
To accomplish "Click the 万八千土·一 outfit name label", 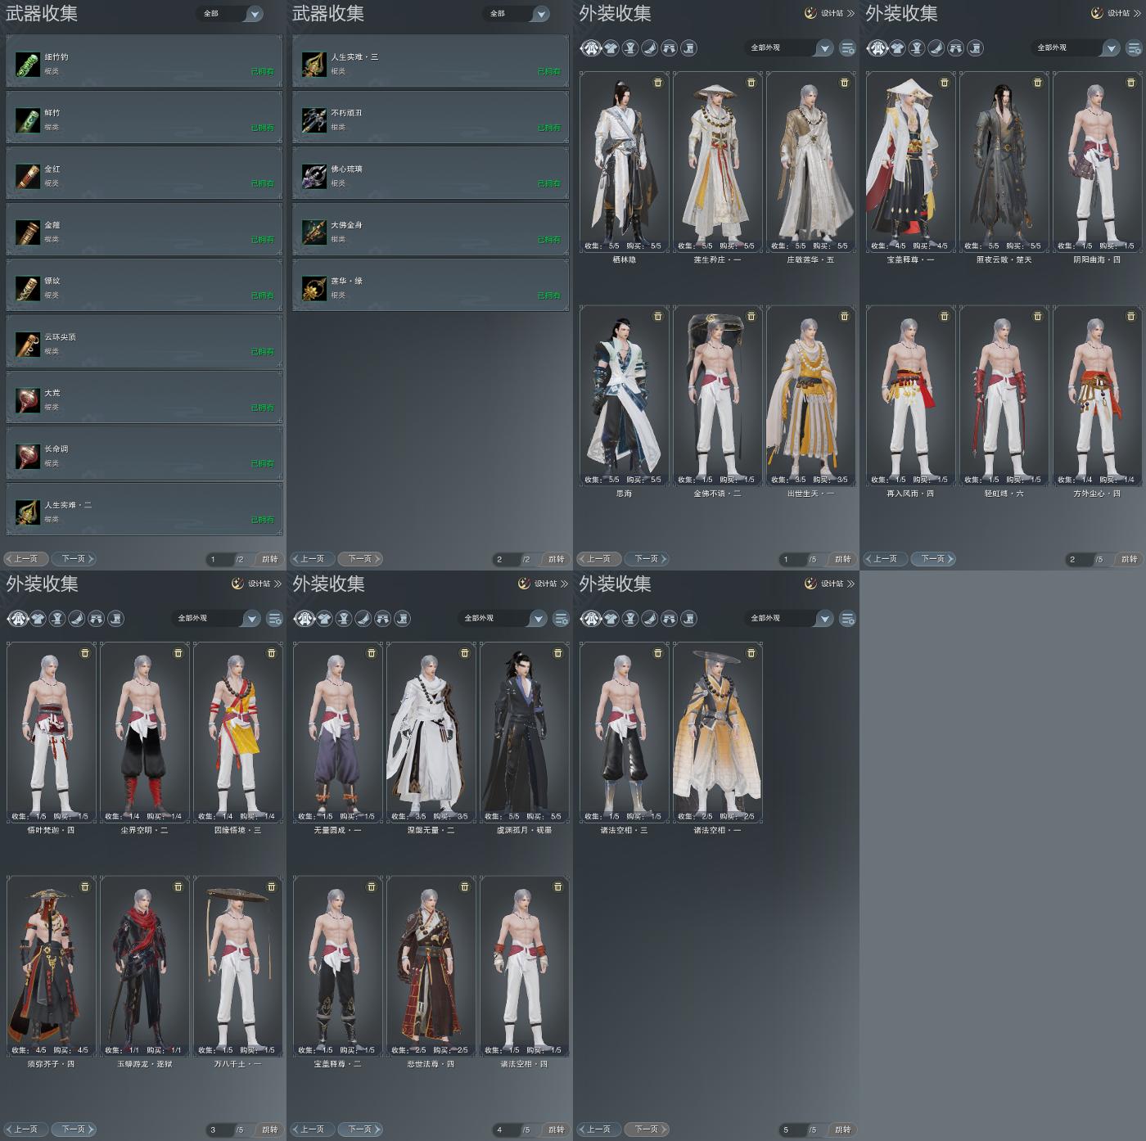I will pos(237,1064).
